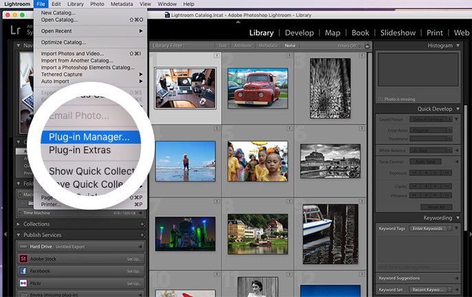472x297 pixels.
Task: Open the Open Recent submenu
Action: (x=90, y=31)
